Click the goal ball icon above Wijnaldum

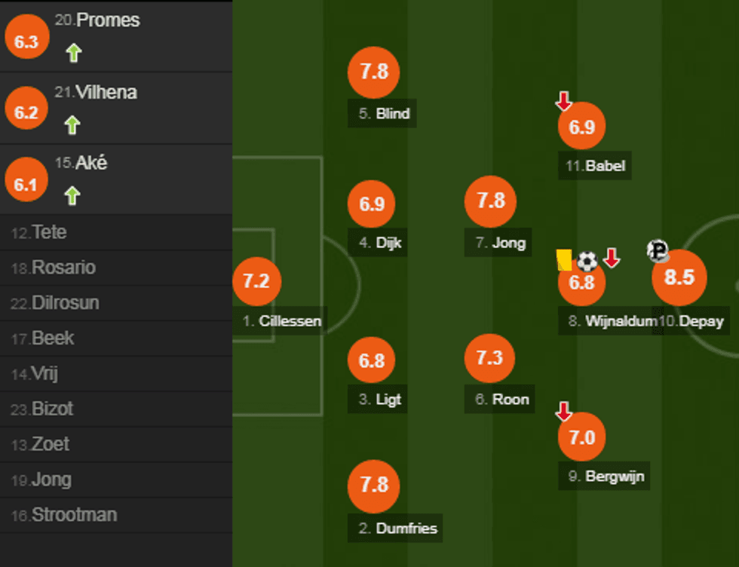coord(587,261)
